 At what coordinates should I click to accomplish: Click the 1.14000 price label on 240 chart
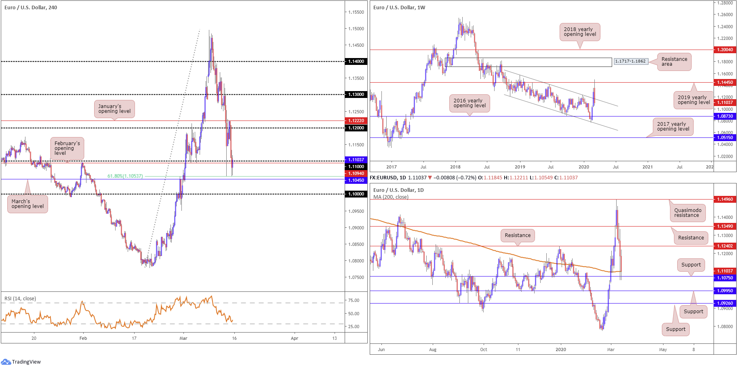point(356,61)
